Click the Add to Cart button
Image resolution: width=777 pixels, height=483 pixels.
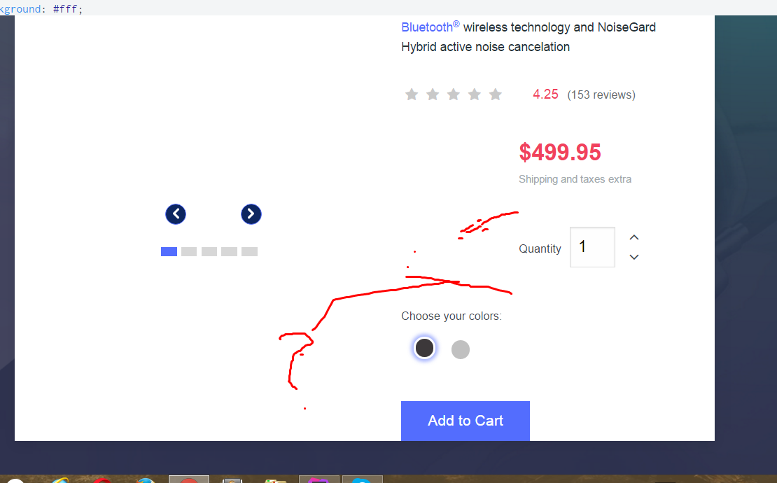pyautogui.click(x=465, y=421)
